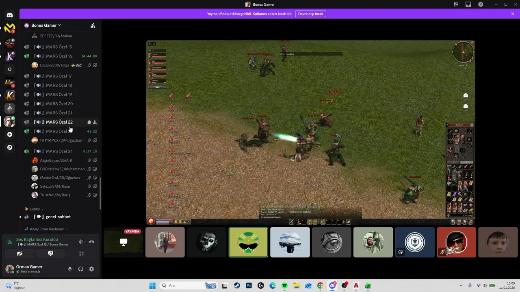
Task: Click Devre dışı bırak button
Action: pos(310,14)
